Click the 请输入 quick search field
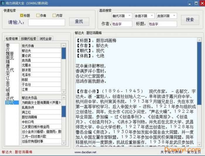 [47, 23]
